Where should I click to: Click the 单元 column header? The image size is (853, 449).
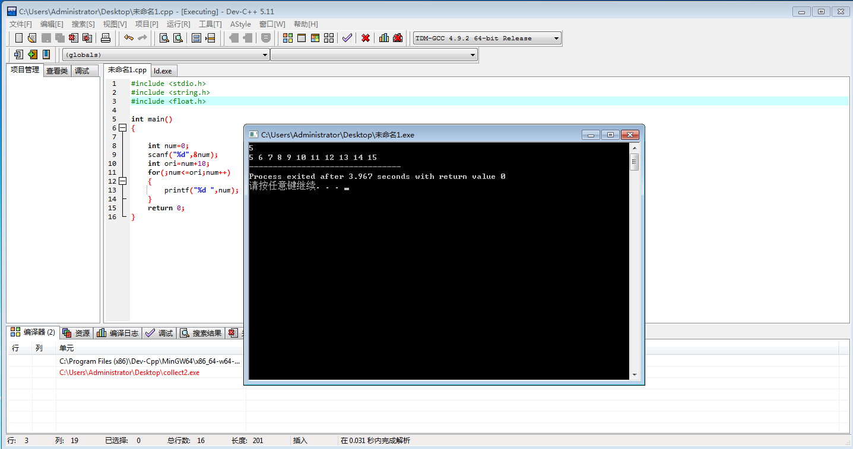[151, 348]
